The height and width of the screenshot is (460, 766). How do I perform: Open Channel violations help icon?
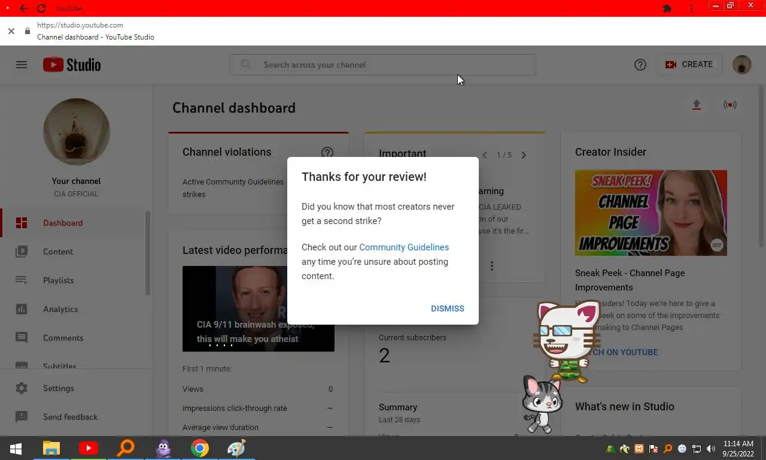point(327,153)
